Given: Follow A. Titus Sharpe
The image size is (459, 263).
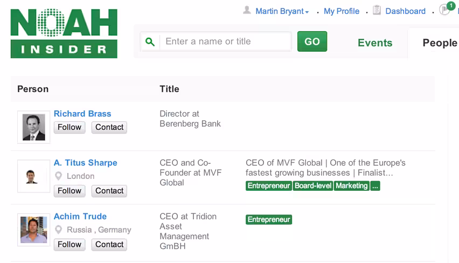Looking at the screenshot, I should (69, 191).
